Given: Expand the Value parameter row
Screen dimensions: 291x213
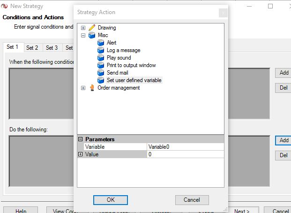Looking at the screenshot, I should coord(81,154).
